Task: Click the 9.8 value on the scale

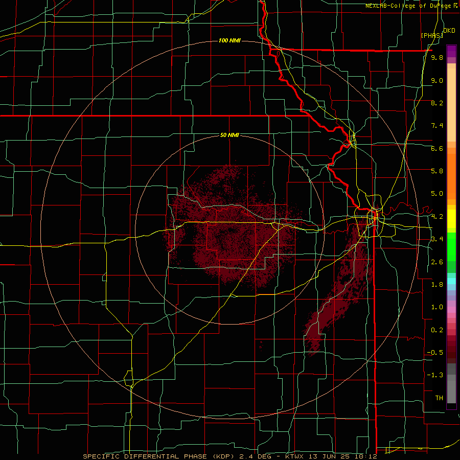Action: pos(437,58)
